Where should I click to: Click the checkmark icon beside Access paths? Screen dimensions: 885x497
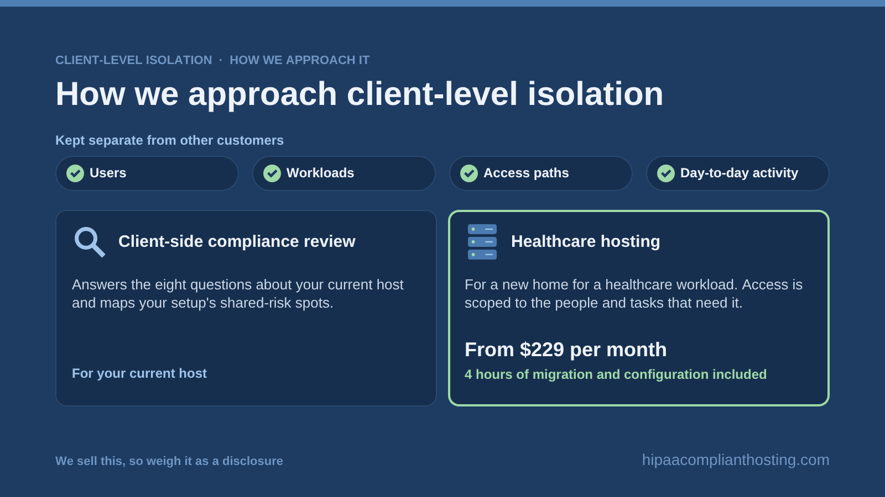(x=469, y=173)
